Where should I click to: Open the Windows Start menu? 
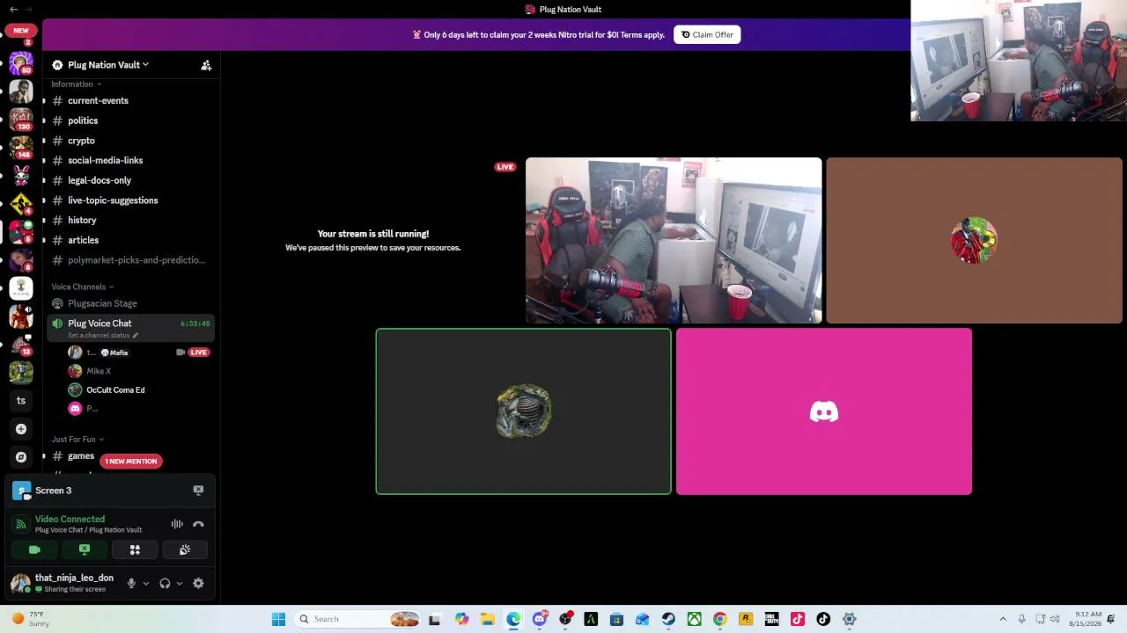tap(278, 619)
